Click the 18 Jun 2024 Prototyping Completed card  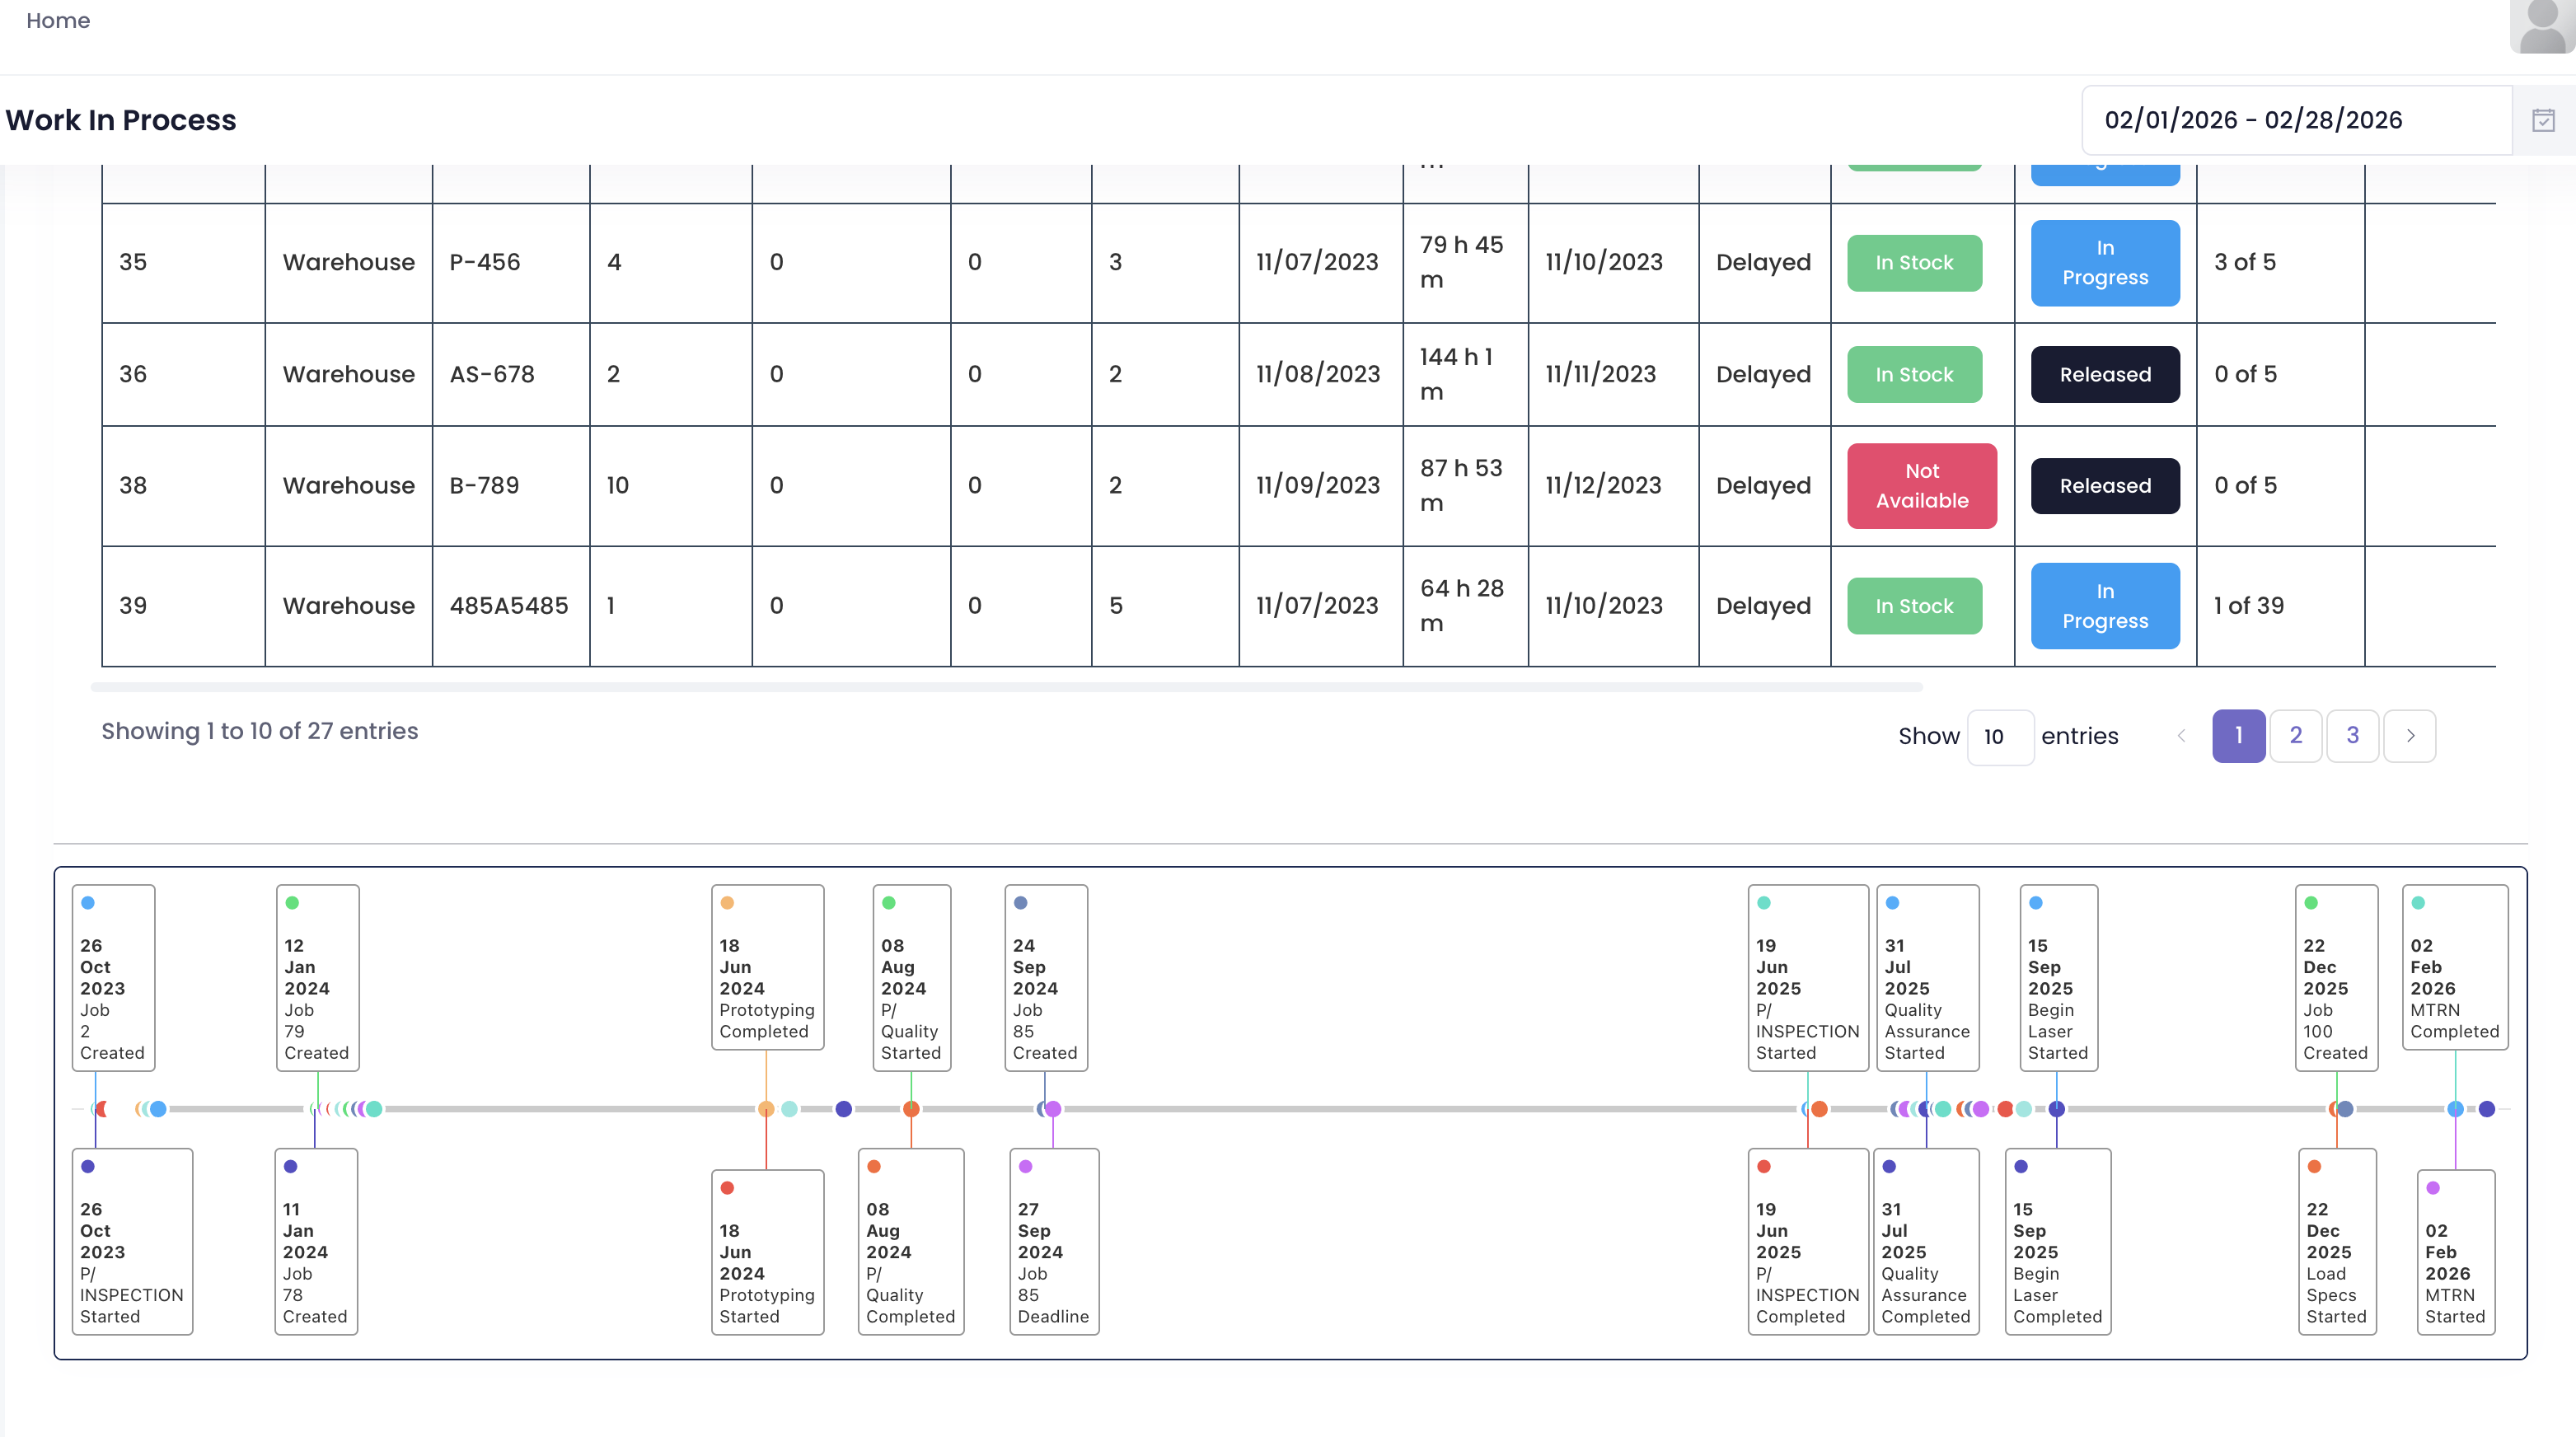[x=767, y=967]
